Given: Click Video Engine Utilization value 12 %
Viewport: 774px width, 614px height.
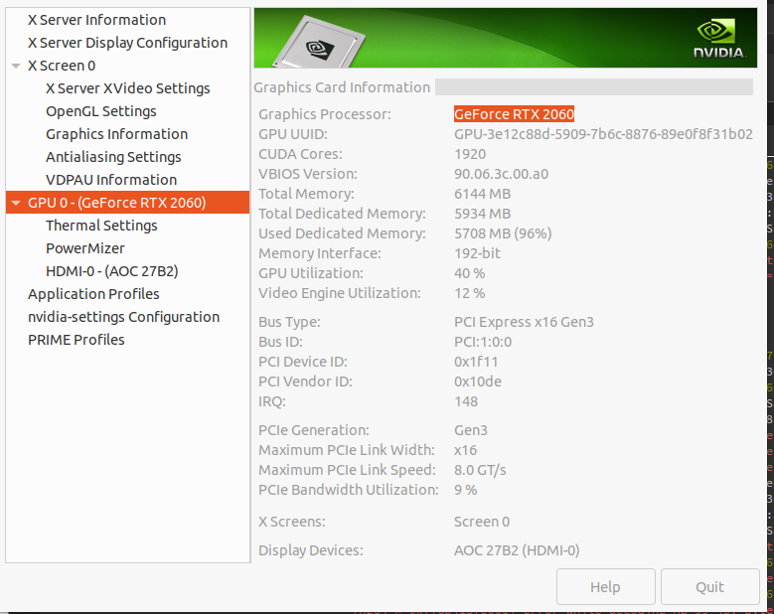Looking at the screenshot, I should [x=469, y=293].
